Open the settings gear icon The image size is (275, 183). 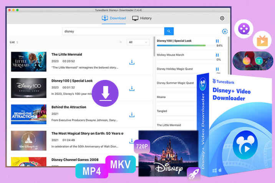click(x=222, y=18)
